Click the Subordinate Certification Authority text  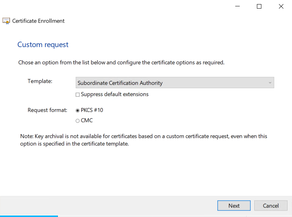click(x=120, y=83)
